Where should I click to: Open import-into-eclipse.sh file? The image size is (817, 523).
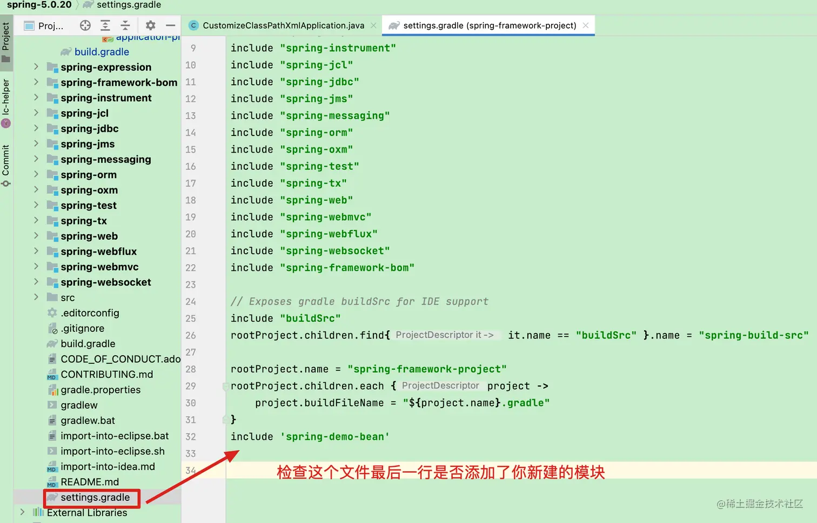pyautogui.click(x=112, y=451)
